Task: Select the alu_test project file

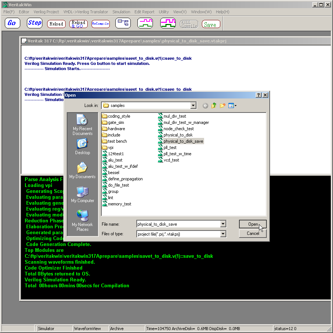Action: point(112,160)
